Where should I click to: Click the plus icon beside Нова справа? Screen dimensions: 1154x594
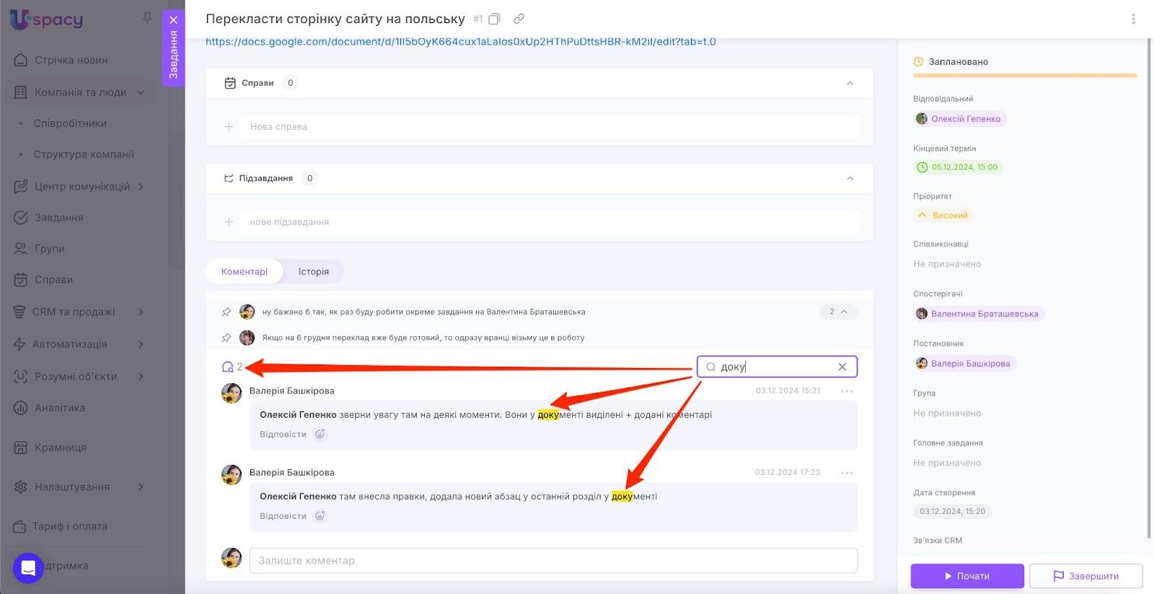pos(229,126)
